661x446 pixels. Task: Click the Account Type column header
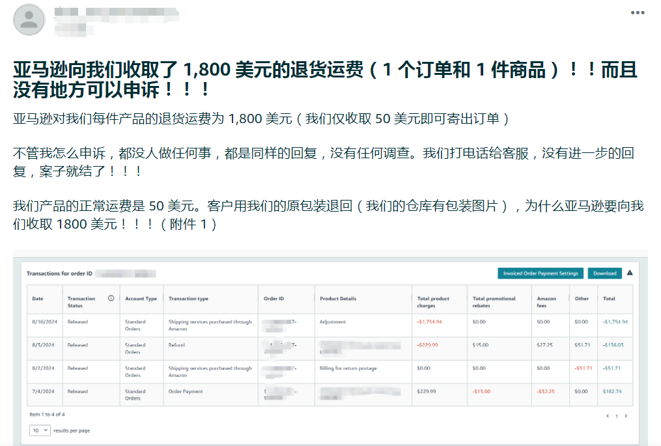[141, 298]
